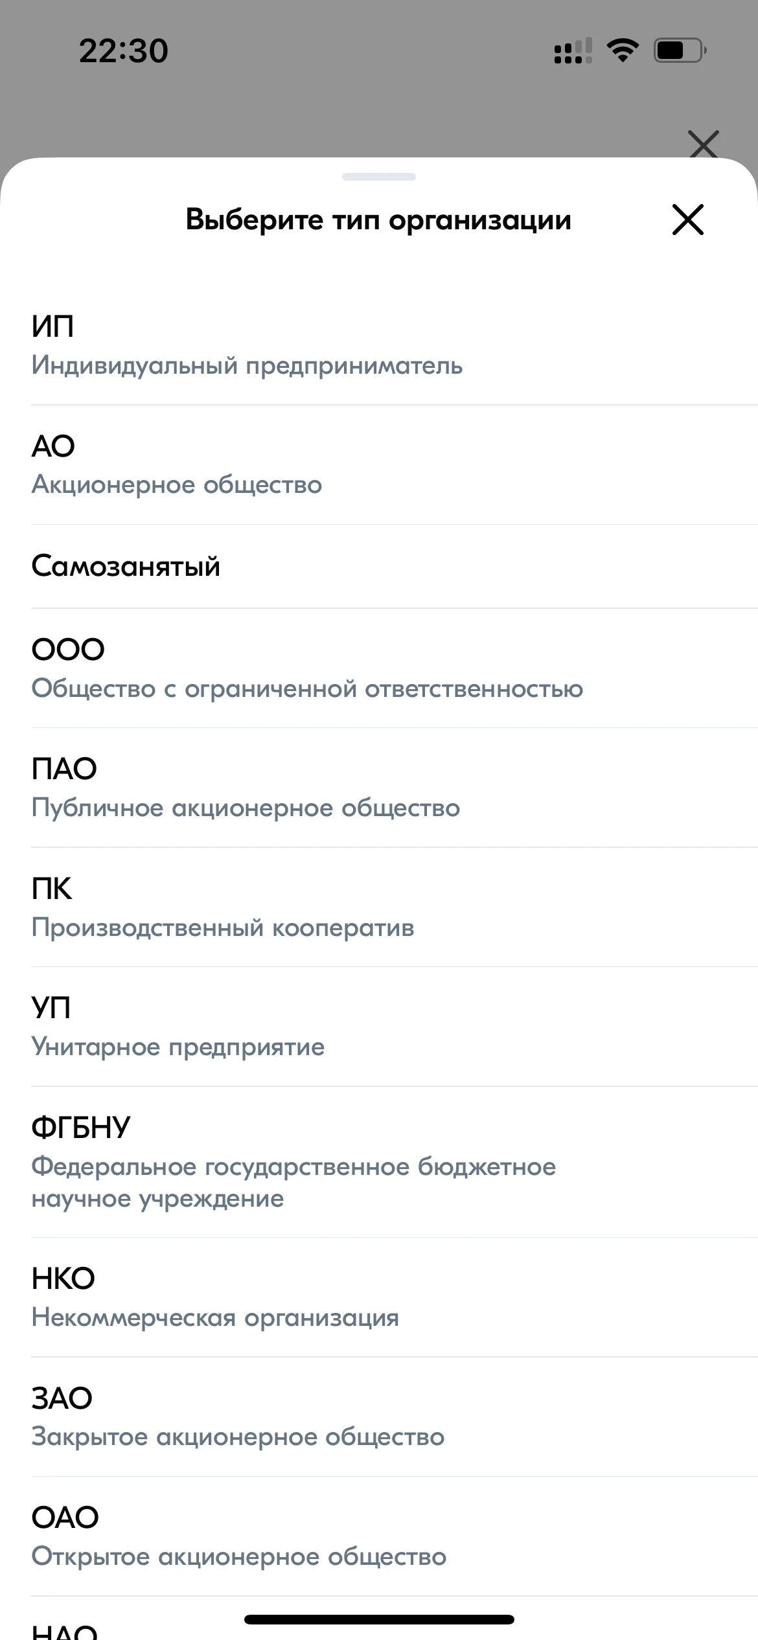Screen dimensions: 758x1640
Task: Tap the 22:30 status bar clock
Action: [123, 51]
